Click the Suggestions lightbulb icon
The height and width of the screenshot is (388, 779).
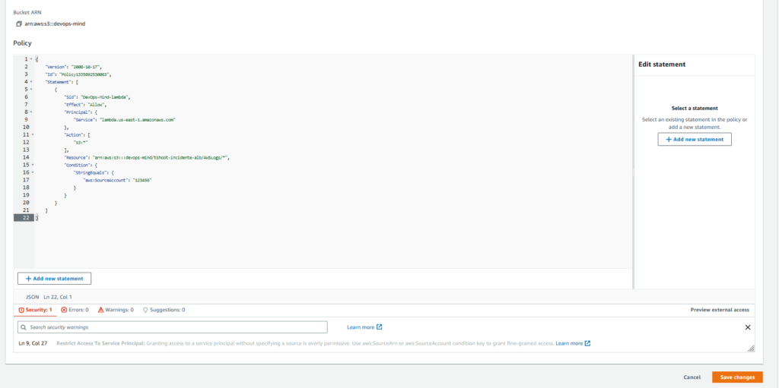point(145,310)
